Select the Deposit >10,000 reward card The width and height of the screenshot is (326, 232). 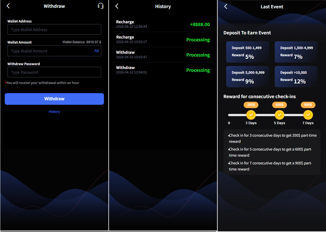pyautogui.click(x=296, y=77)
